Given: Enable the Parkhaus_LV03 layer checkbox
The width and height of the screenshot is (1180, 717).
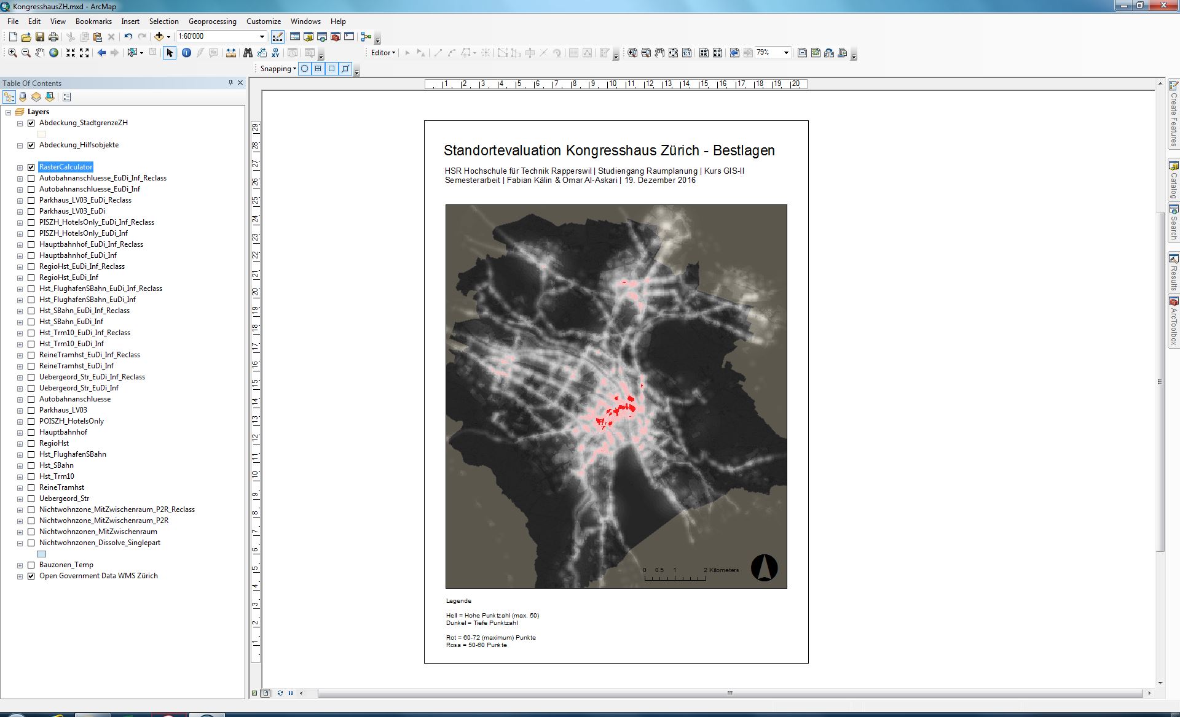Looking at the screenshot, I should [x=31, y=410].
